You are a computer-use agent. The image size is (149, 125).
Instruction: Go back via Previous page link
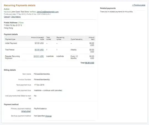pyautogui.click(x=139, y=5)
